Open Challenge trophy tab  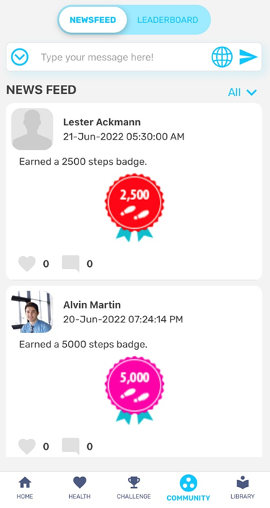134,488
